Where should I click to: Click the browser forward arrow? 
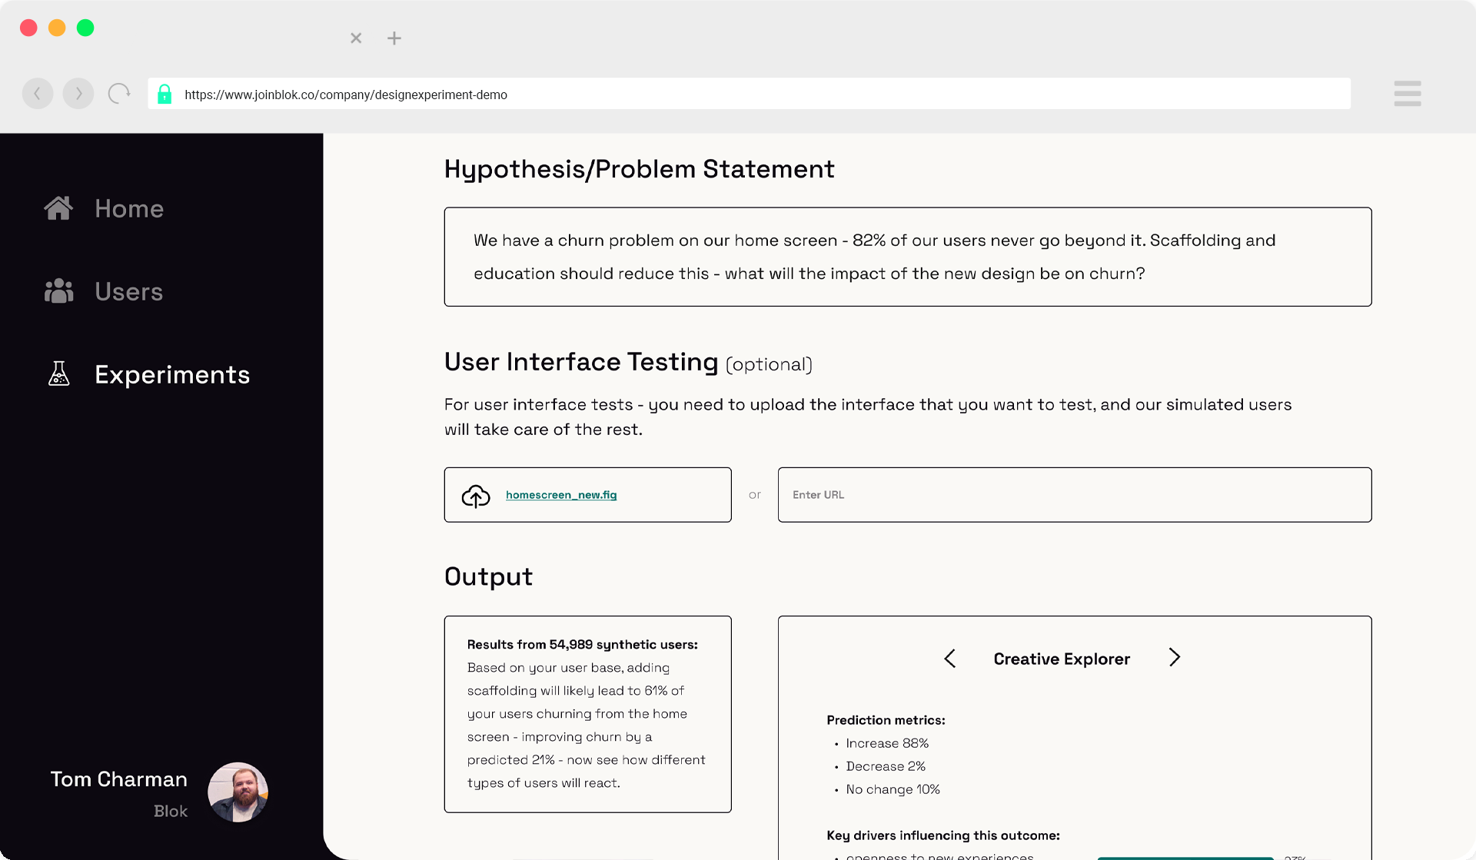point(78,94)
